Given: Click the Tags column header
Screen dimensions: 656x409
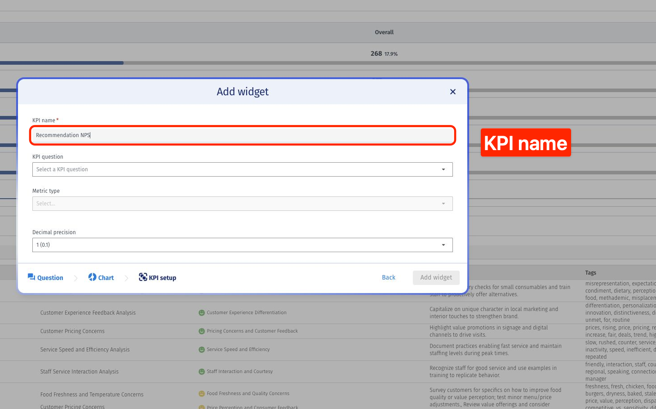Looking at the screenshot, I should (591, 273).
